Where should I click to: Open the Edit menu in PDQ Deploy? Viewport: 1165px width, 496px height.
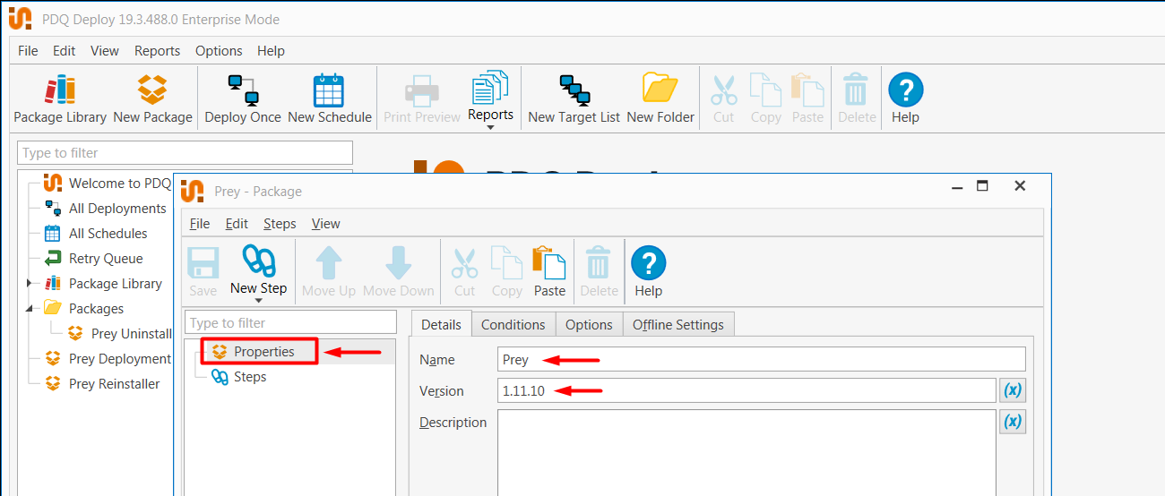[64, 51]
